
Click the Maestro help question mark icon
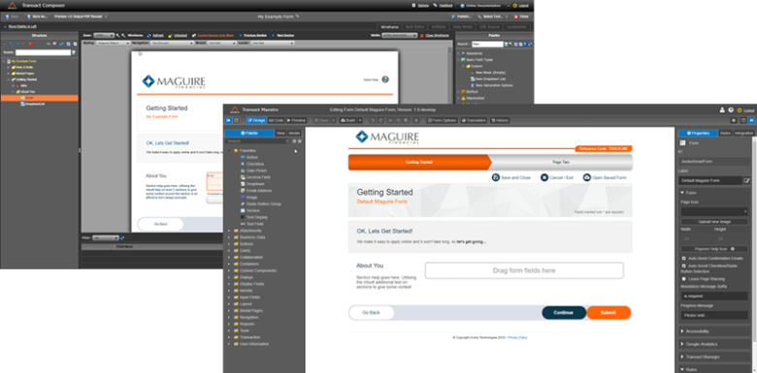point(731,110)
